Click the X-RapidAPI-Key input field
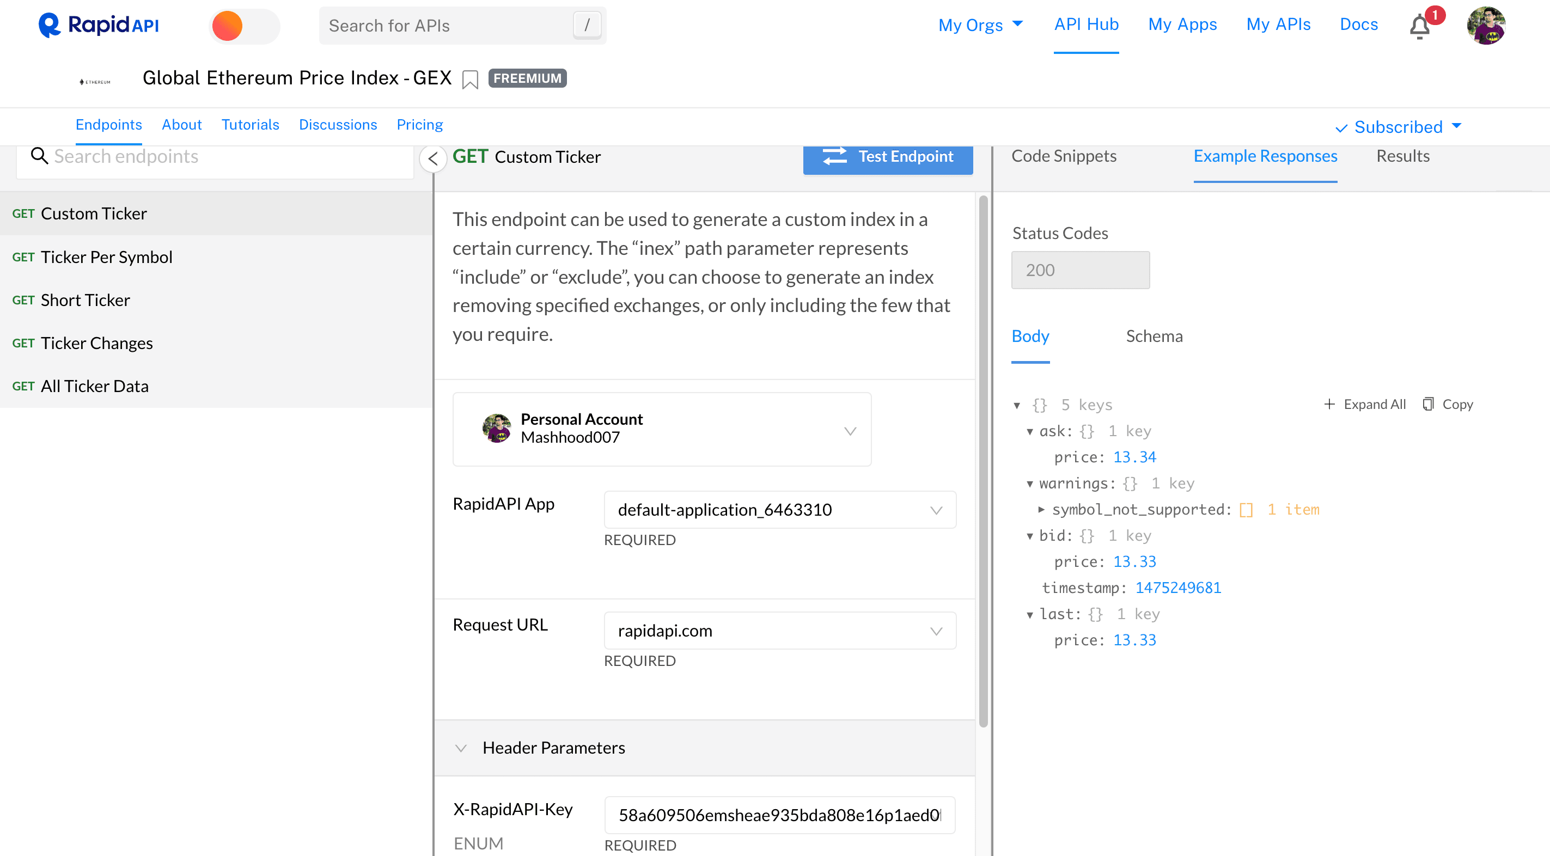The width and height of the screenshot is (1550, 856). (x=780, y=815)
